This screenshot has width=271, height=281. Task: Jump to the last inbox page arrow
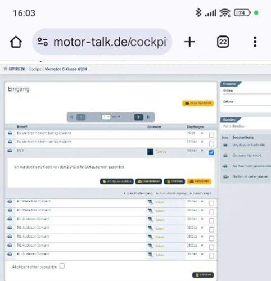click(x=148, y=117)
